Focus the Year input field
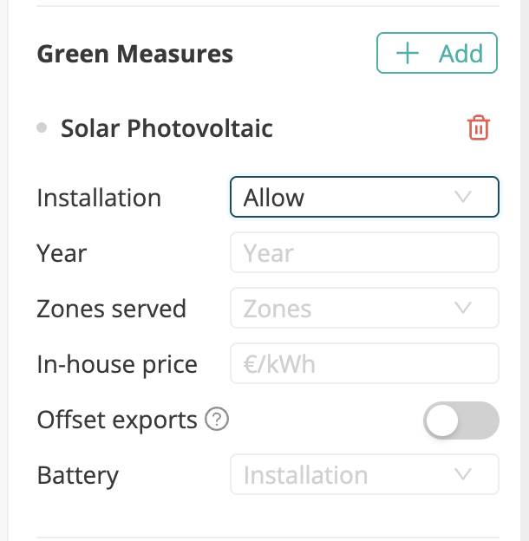Image resolution: width=529 pixels, height=541 pixels. (x=364, y=252)
